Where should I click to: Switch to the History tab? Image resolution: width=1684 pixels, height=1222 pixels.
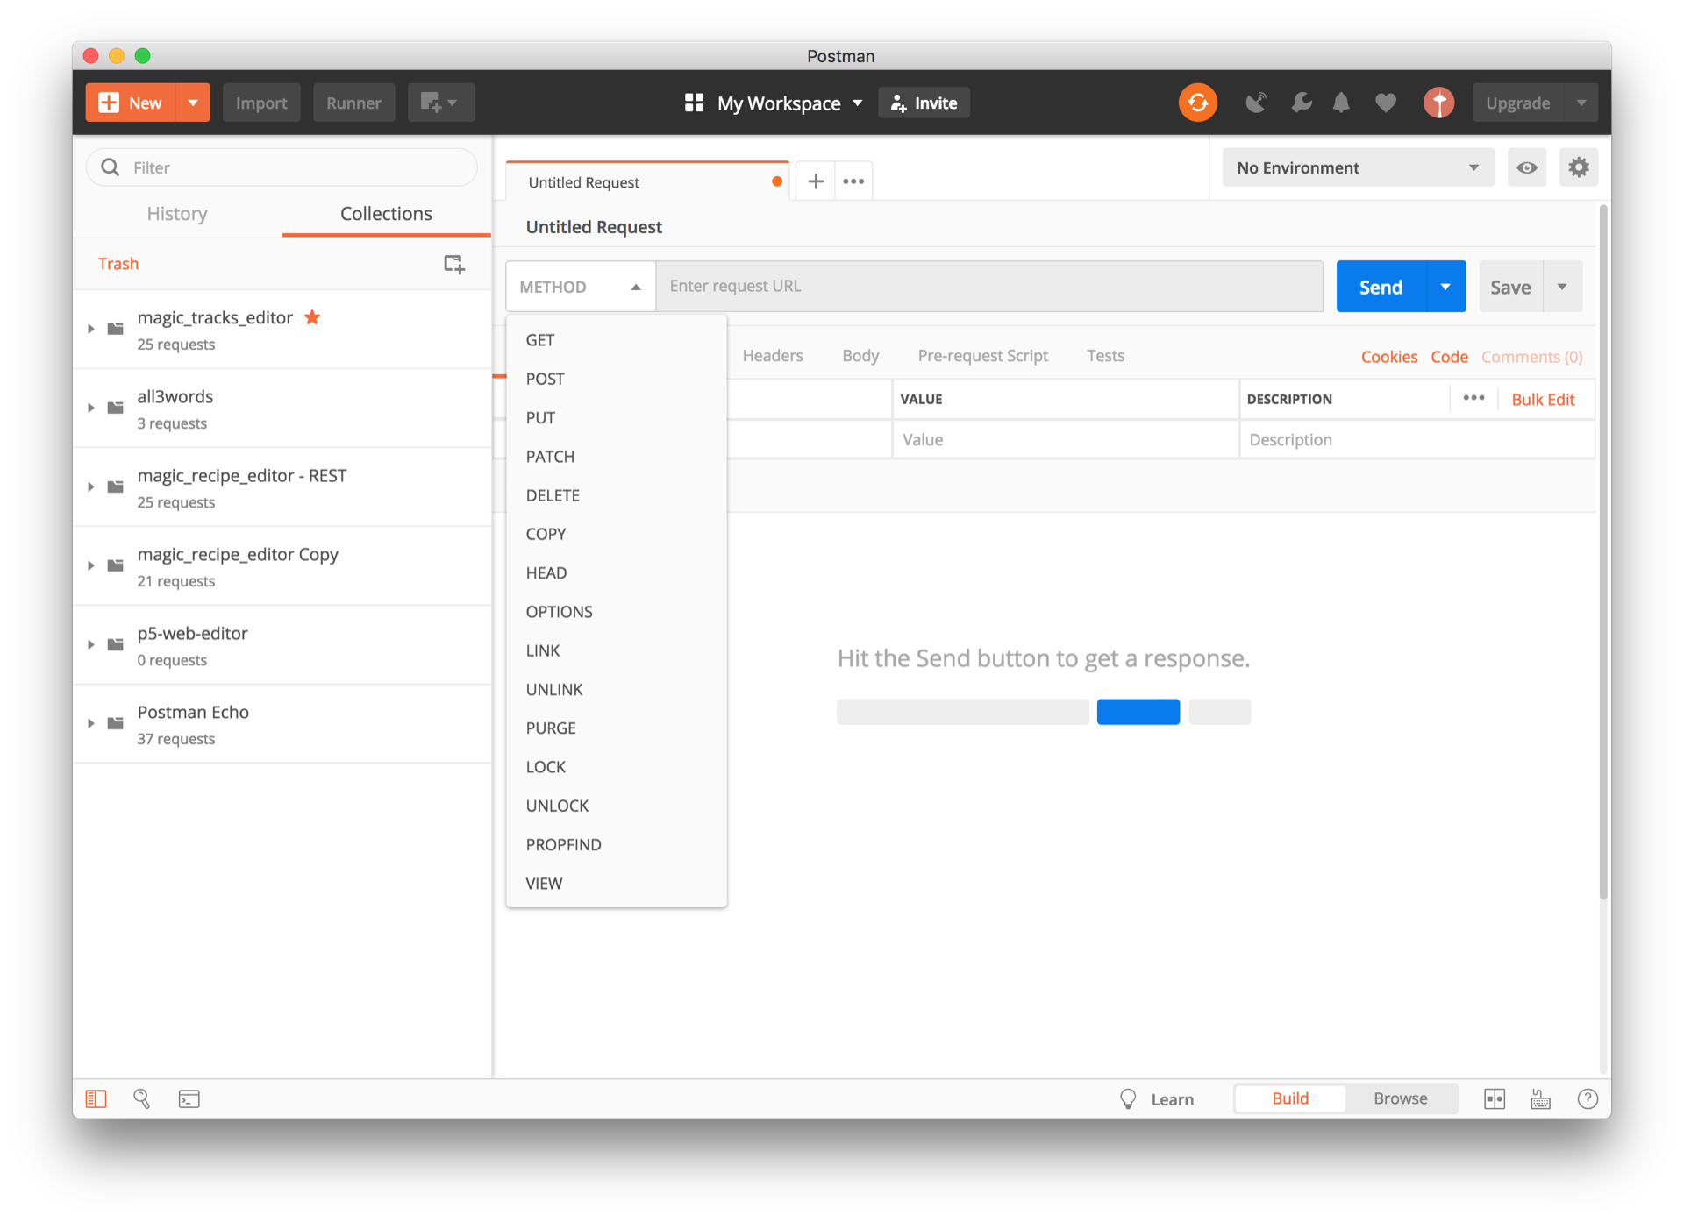(177, 214)
